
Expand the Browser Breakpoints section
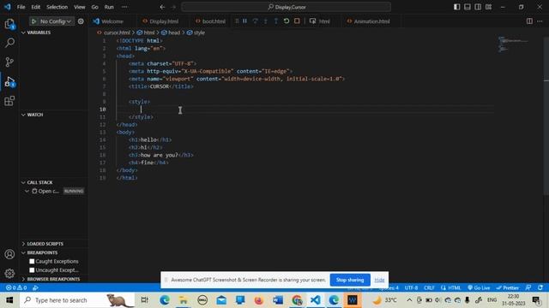(x=53, y=279)
